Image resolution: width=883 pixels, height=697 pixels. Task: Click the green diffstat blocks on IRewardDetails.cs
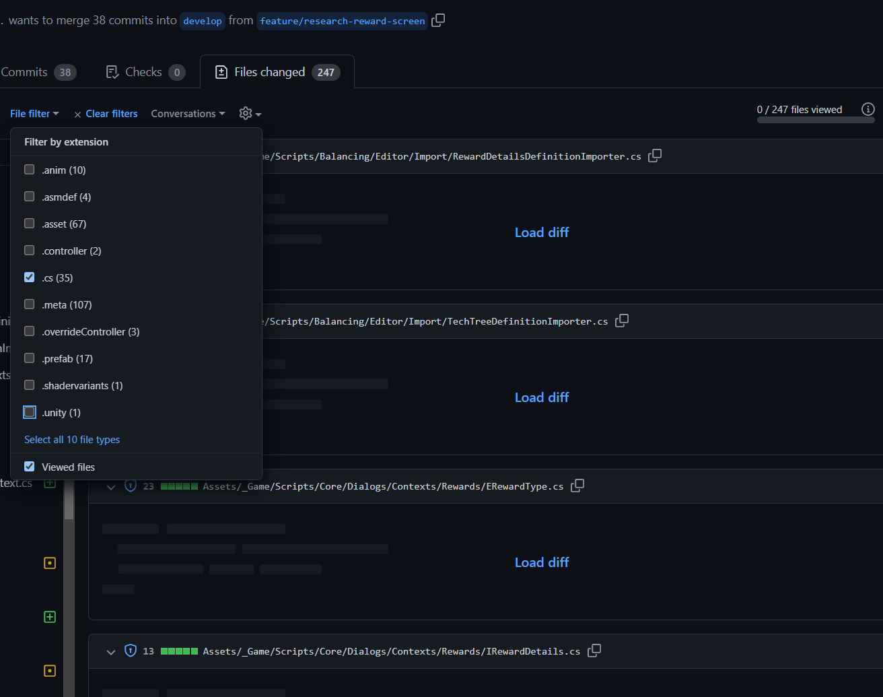[179, 651]
